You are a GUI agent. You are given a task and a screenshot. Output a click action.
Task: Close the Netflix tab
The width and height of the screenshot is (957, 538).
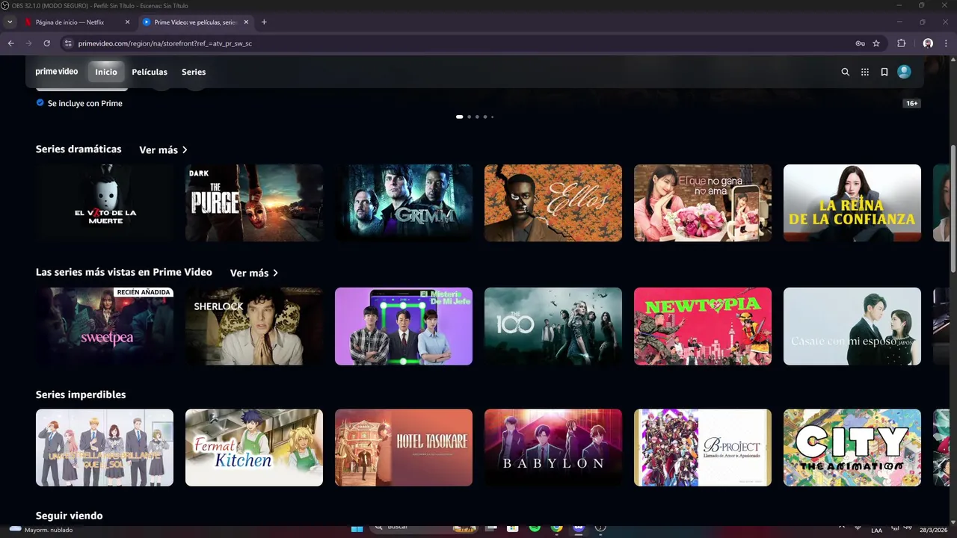127,22
